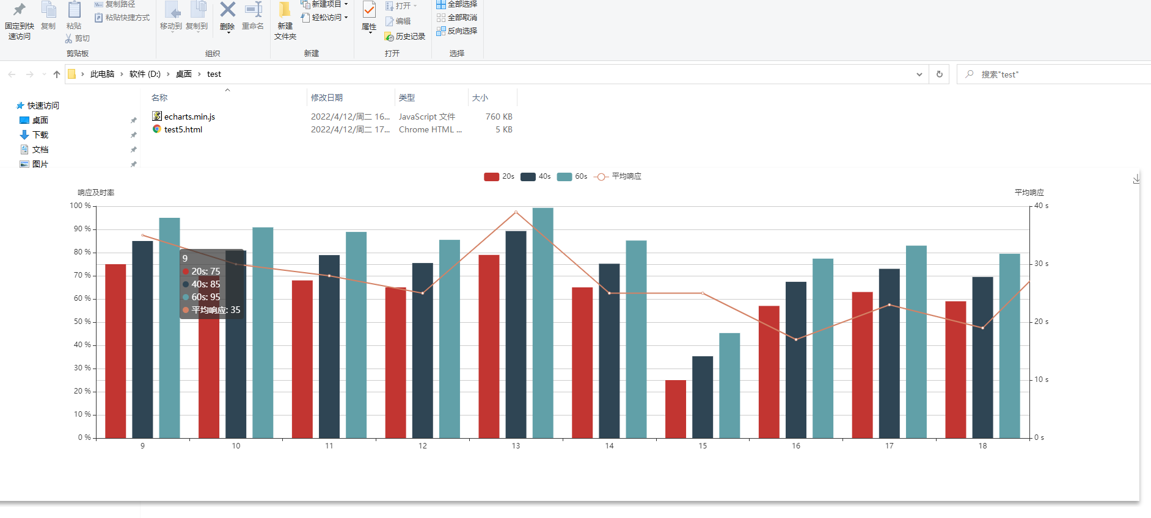
Task: Click 桌面 in the address breadcrumb
Action: point(184,74)
